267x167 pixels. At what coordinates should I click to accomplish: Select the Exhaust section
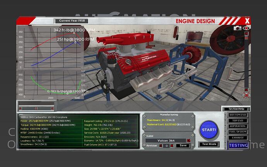[238, 137]
